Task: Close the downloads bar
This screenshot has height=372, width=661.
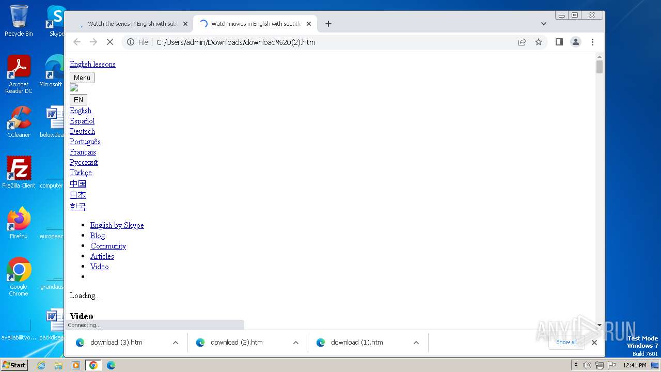Action: coord(594,343)
